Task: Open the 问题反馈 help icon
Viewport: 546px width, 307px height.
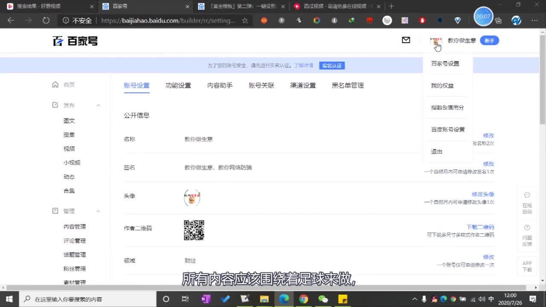Action: pyautogui.click(x=527, y=228)
